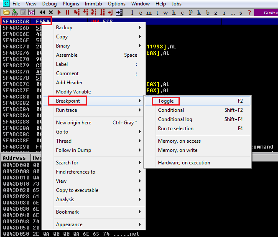Click the Go to address arrow icon

119,13
